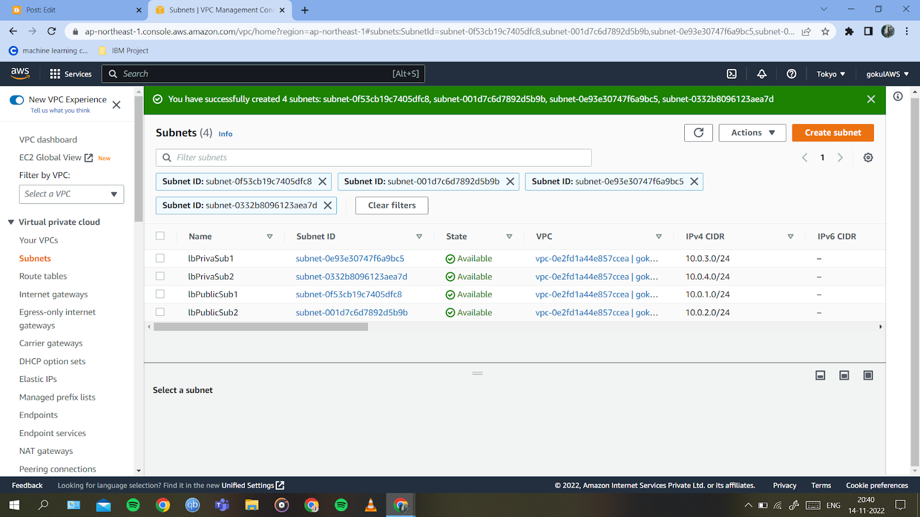Open Route tables in sidebar
Viewport: 920px width, 517px height.
(43, 276)
